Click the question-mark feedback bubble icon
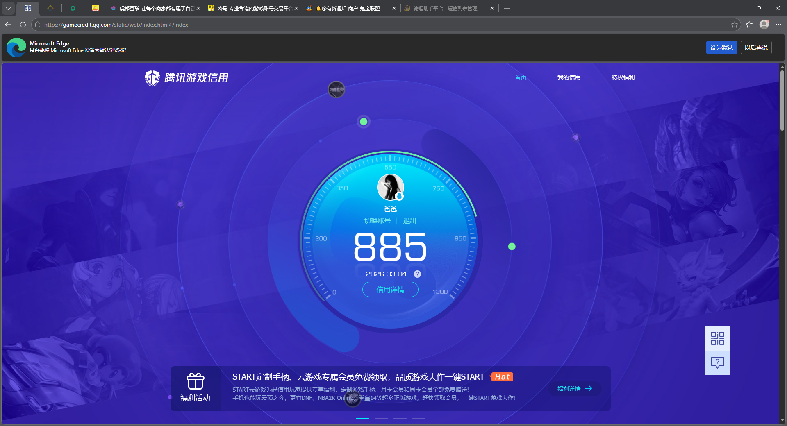Image resolution: width=787 pixels, height=426 pixels. [717, 362]
